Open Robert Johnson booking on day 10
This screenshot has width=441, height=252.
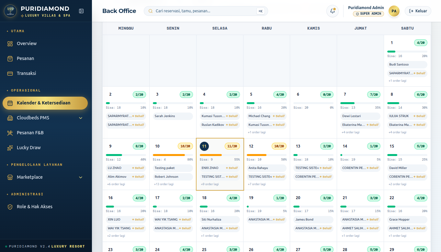click(x=173, y=177)
